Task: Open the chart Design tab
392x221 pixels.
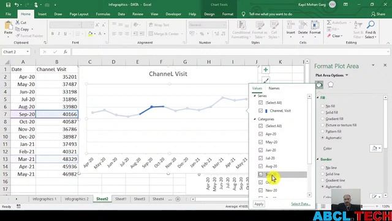Action: pyautogui.click(x=209, y=14)
